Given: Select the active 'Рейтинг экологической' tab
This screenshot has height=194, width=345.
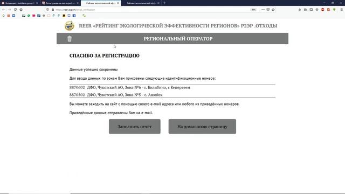Looking at the screenshot, I should pyautogui.click(x=100, y=3).
